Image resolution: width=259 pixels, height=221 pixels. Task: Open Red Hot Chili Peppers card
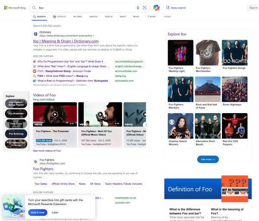[234, 129]
